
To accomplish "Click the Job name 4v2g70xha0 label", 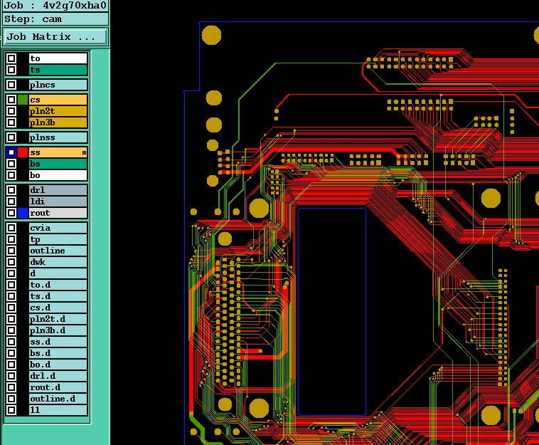I will point(55,6).
